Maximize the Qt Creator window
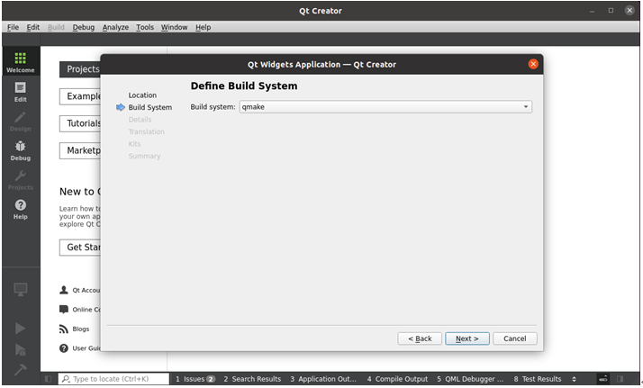643x388 pixels. pyautogui.click(x=611, y=11)
